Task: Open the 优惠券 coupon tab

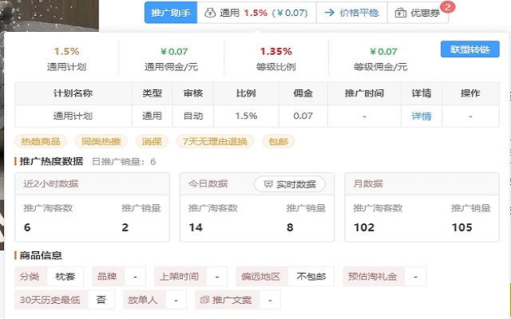Action: pyautogui.click(x=418, y=13)
